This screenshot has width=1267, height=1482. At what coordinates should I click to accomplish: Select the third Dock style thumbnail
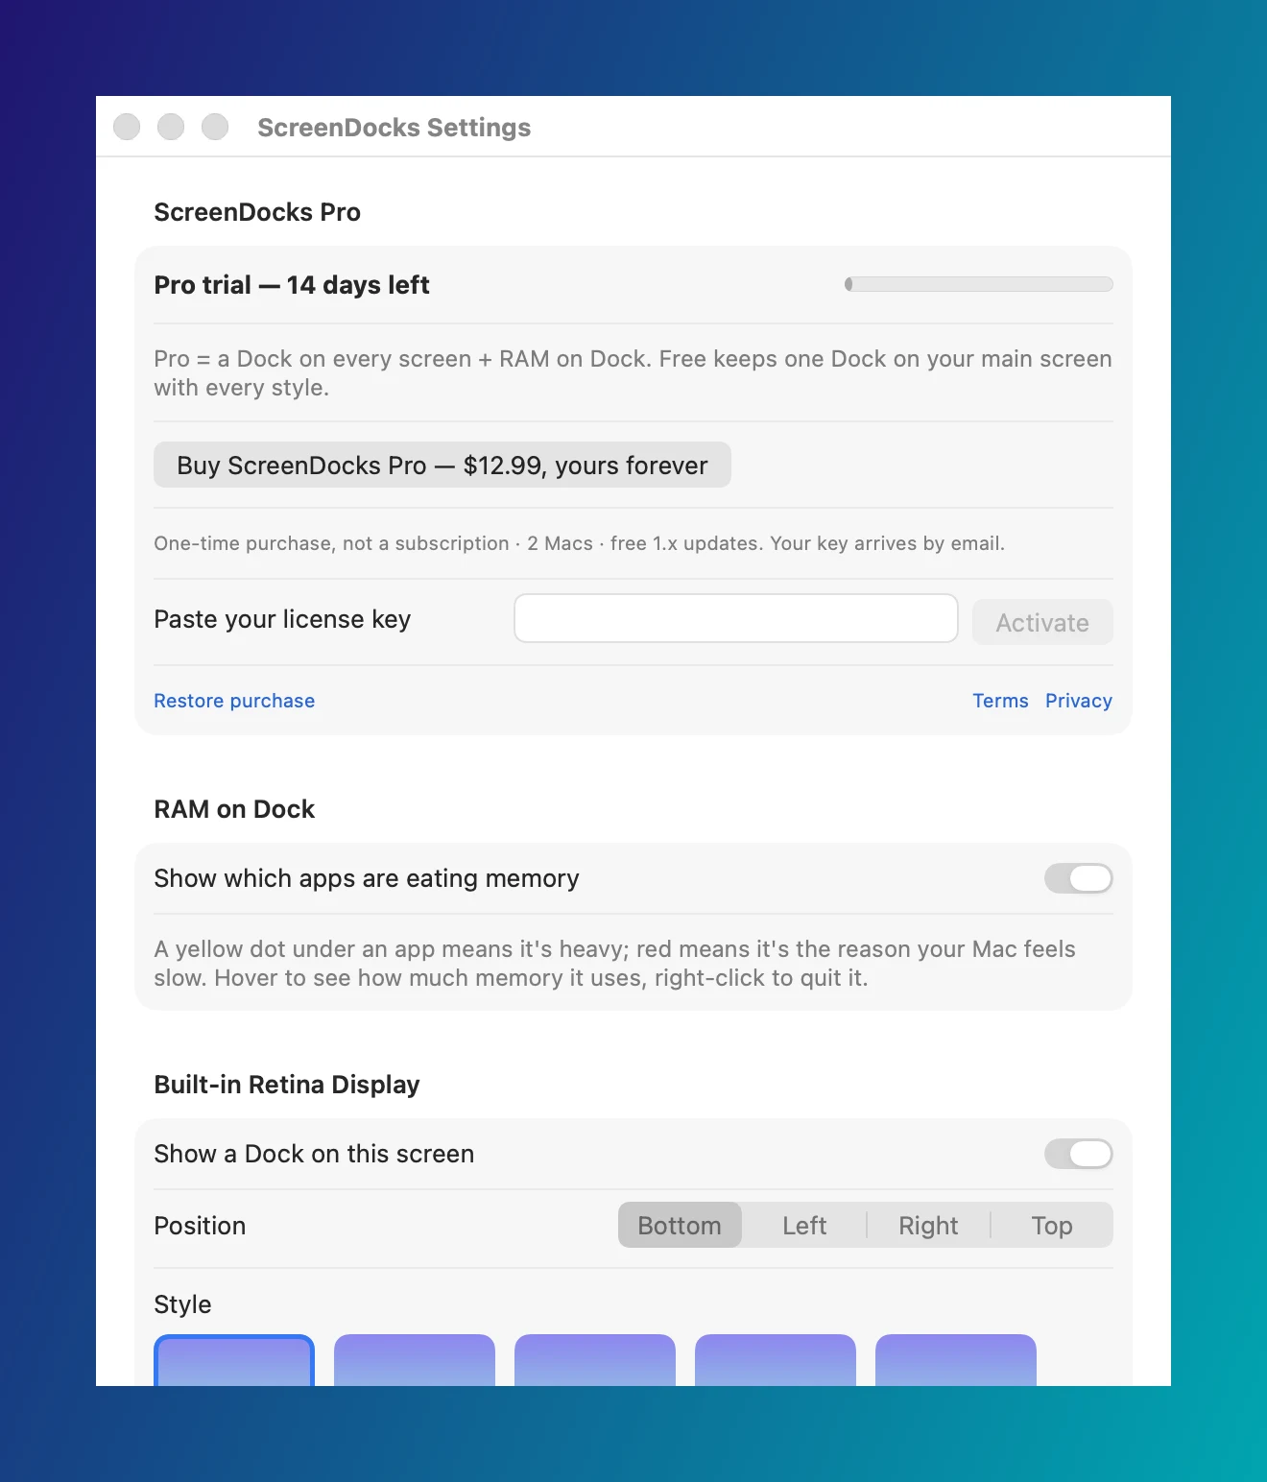[x=595, y=1360]
